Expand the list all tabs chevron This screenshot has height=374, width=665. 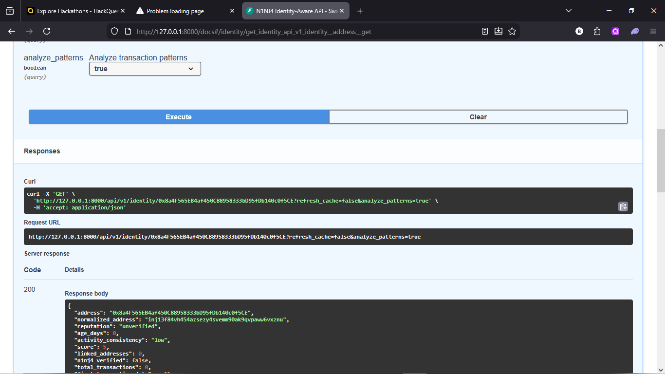coord(568,11)
